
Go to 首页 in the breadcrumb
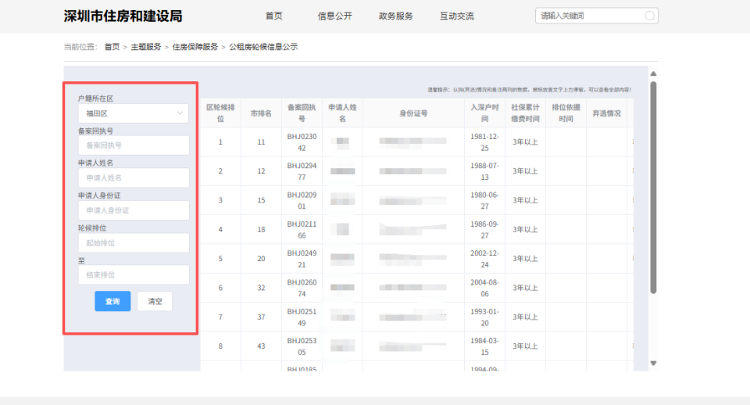112,47
